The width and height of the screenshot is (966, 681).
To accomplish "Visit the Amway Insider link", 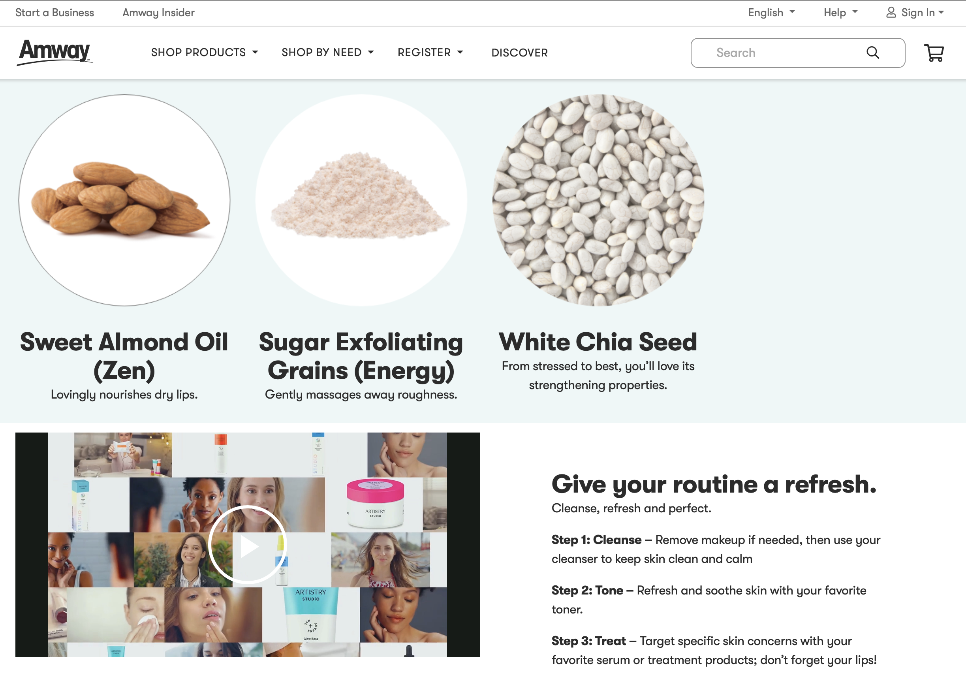I will click(x=158, y=12).
